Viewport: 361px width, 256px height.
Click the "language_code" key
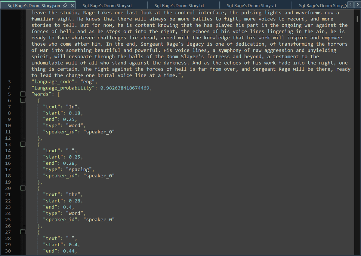pos(54,82)
